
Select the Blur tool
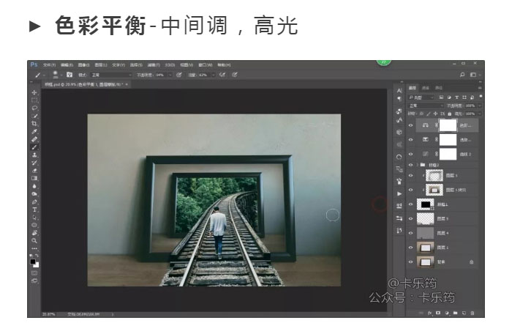(x=34, y=186)
